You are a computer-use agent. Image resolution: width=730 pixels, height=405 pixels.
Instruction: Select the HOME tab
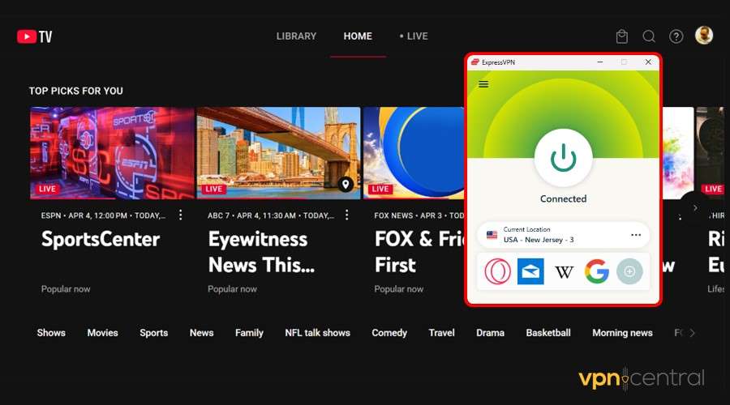(x=358, y=36)
